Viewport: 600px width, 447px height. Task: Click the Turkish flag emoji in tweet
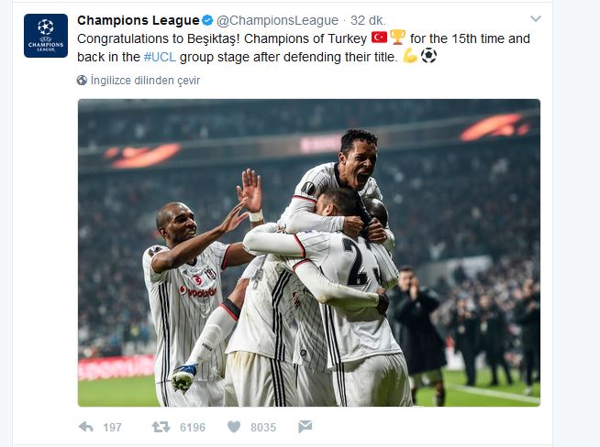tap(379, 38)
